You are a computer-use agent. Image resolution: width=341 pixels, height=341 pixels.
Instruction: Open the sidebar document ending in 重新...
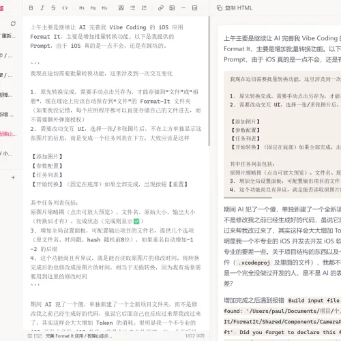[8, 35]
